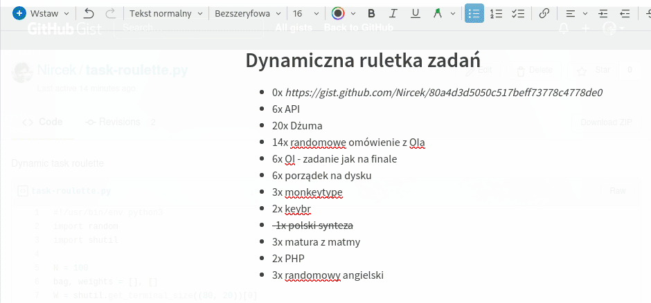Click the 6x API list item
This screenshot has width=651, height=303.
(286, 109)
